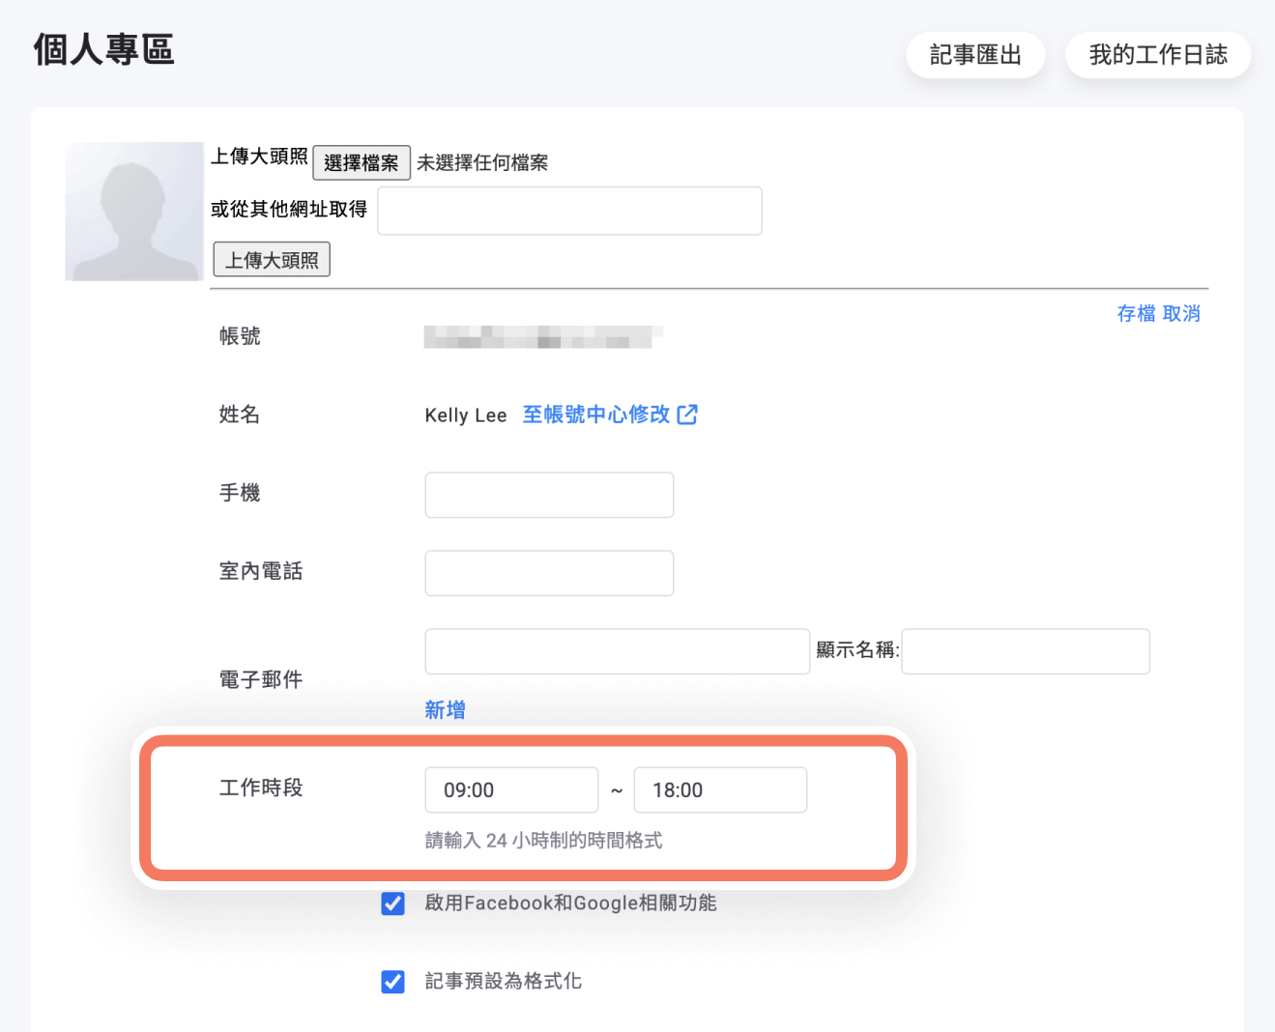This screenshot has height=1032, width=1275.
Task: Click the 記事匯出 button
Action: [x=975, y=55]
